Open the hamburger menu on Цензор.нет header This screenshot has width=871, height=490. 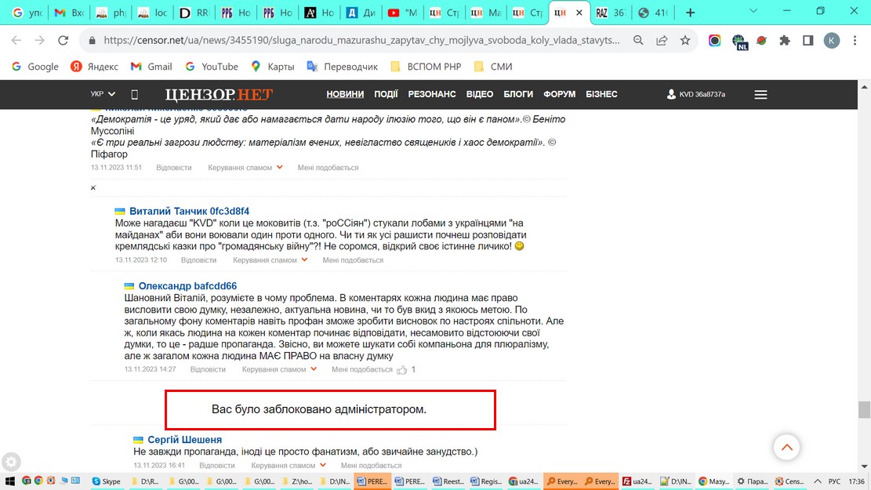(x=760, y=94)
